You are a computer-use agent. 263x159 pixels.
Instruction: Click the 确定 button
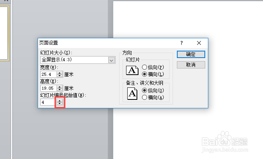[191, 55]
